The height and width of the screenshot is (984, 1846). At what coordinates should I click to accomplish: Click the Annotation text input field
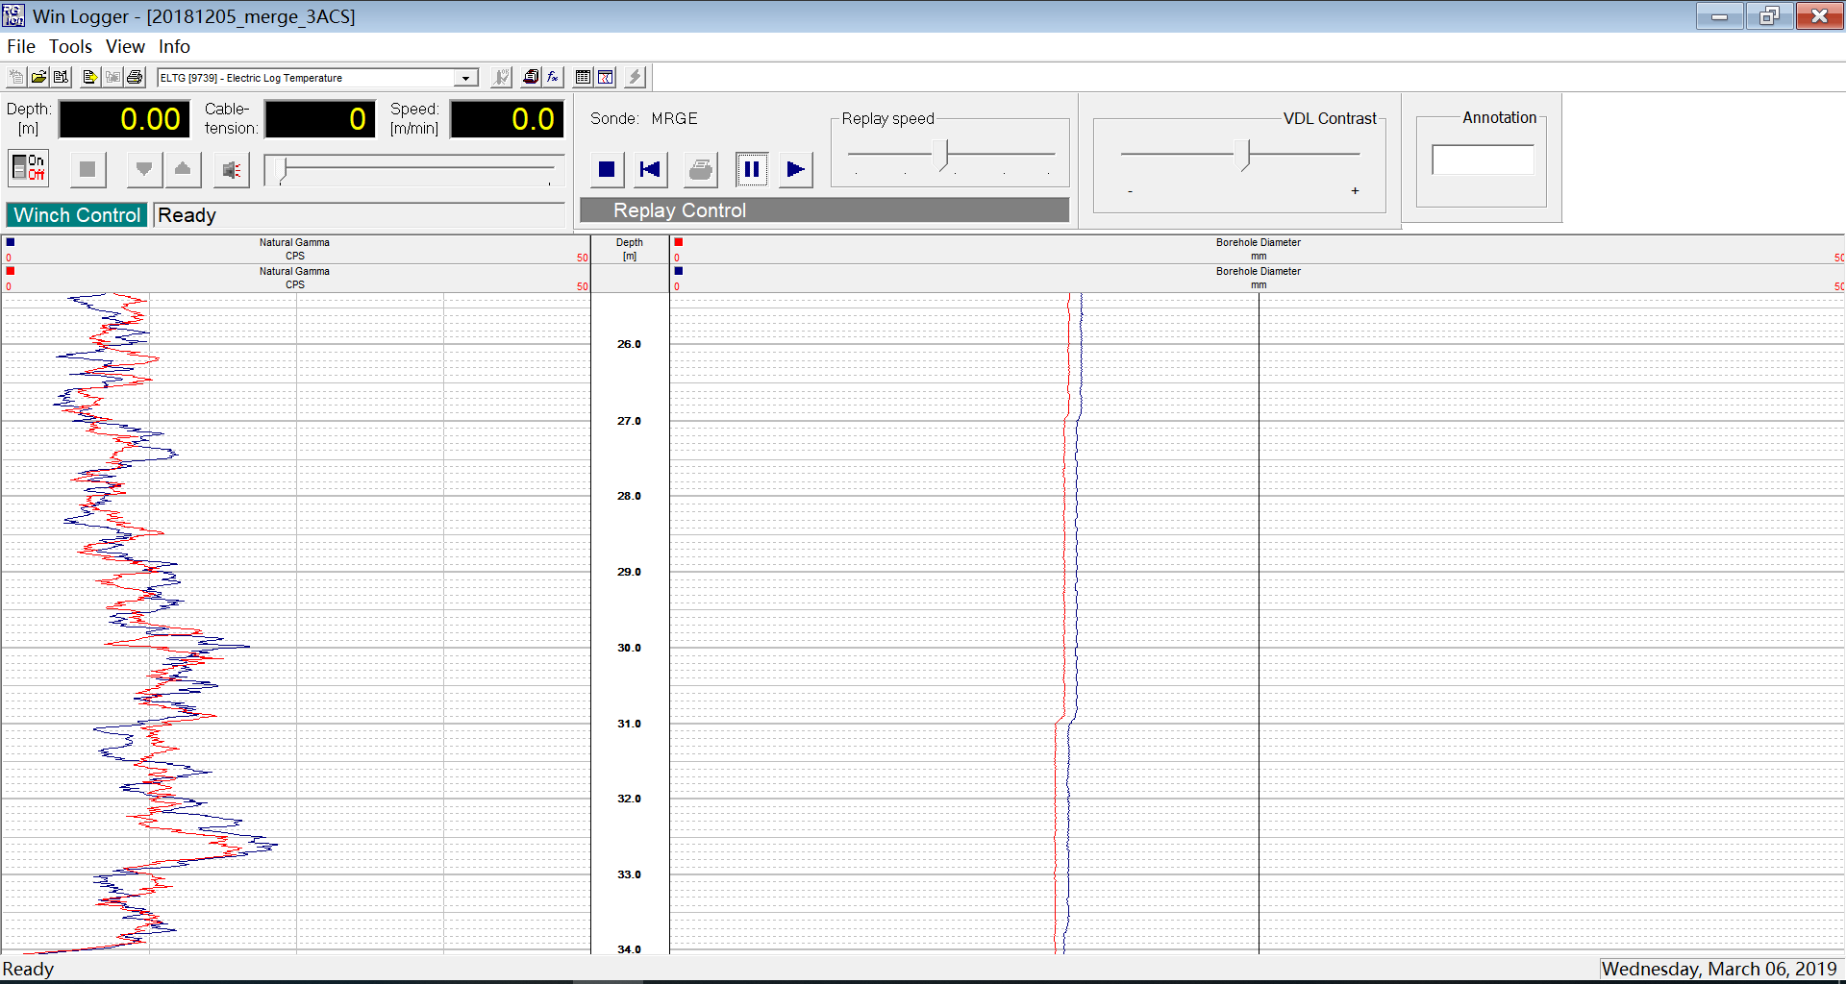1482,160
